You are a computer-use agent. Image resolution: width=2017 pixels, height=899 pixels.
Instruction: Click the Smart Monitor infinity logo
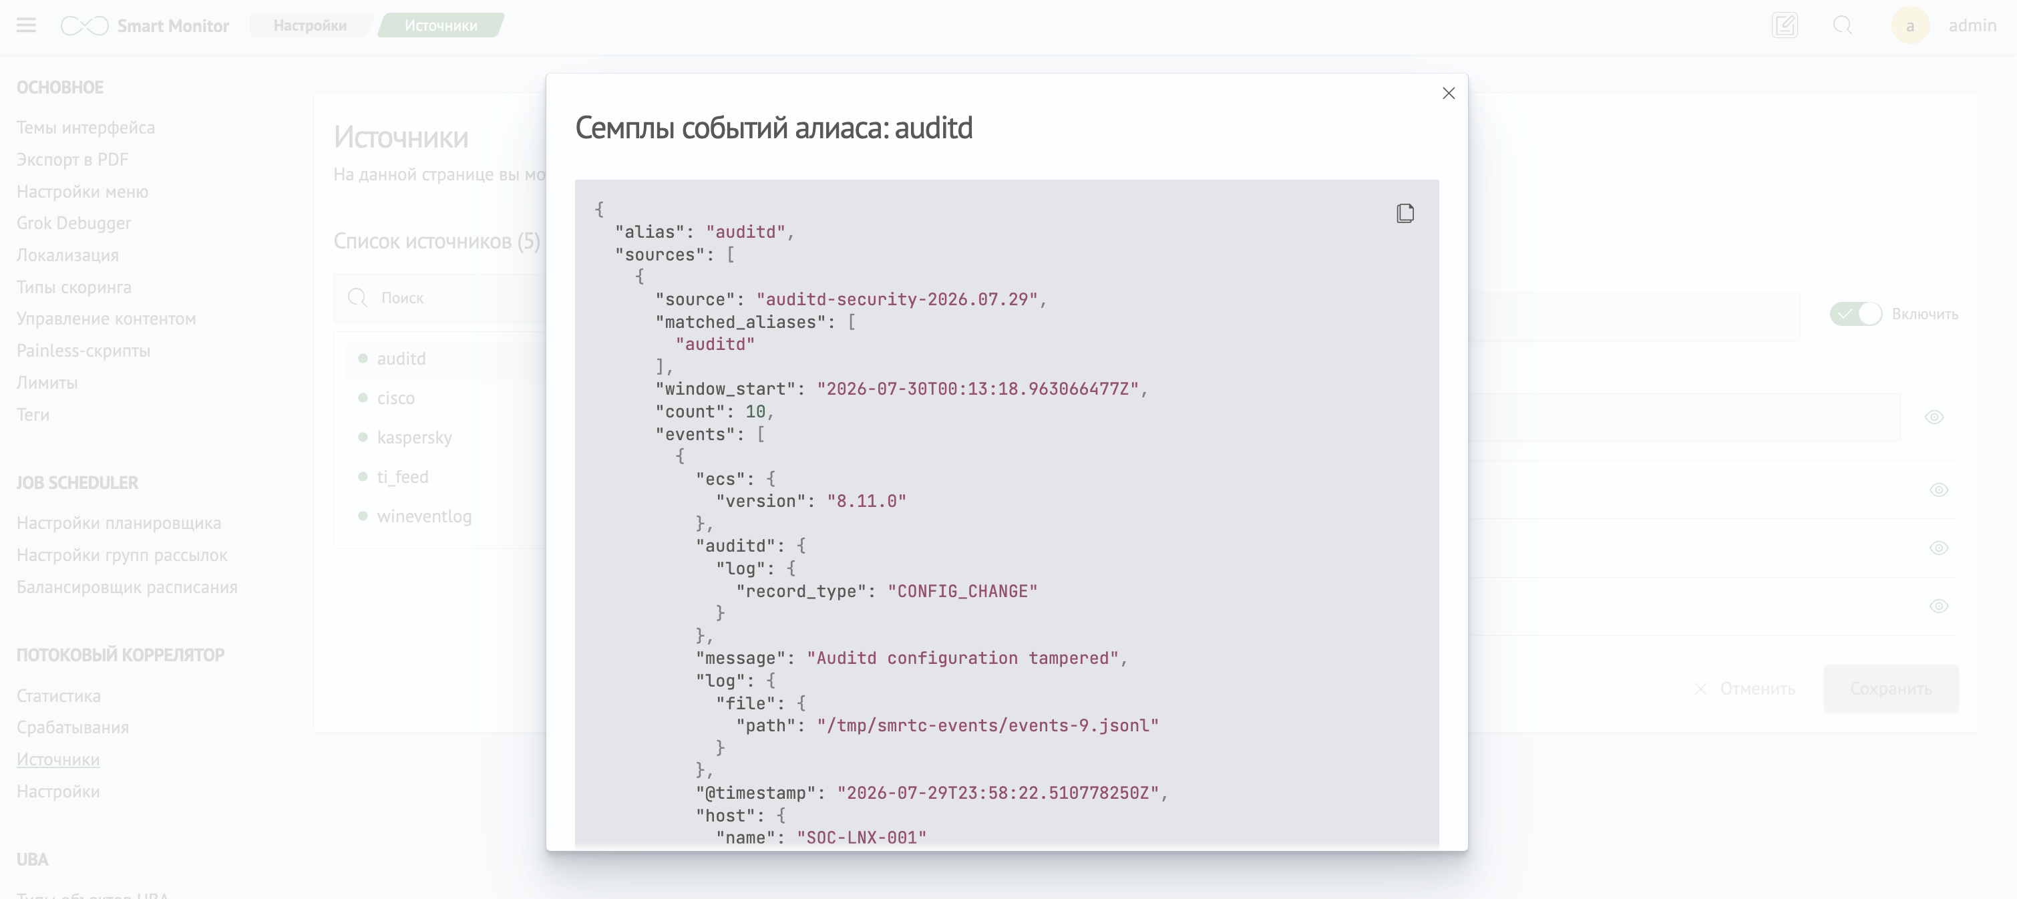click(x=85, y=26)
